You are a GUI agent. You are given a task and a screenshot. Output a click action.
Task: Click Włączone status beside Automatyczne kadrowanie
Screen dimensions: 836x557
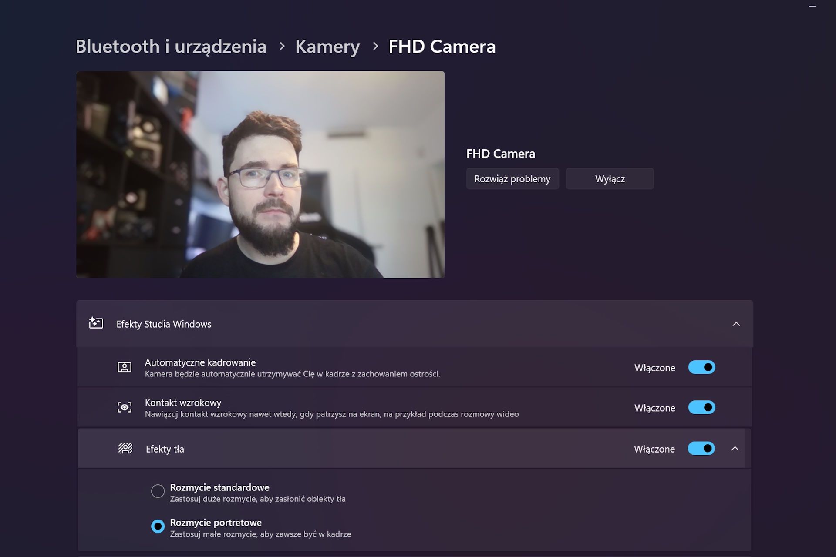tap(655, 368)
